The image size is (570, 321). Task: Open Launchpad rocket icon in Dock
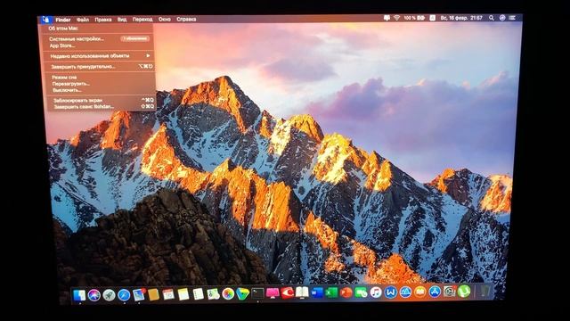(109, 295)
